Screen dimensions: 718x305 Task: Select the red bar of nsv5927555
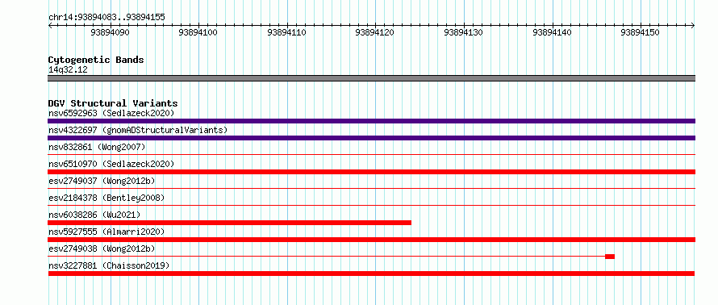click(371, 240)
